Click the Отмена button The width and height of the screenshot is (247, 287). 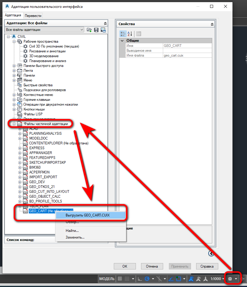152,266
